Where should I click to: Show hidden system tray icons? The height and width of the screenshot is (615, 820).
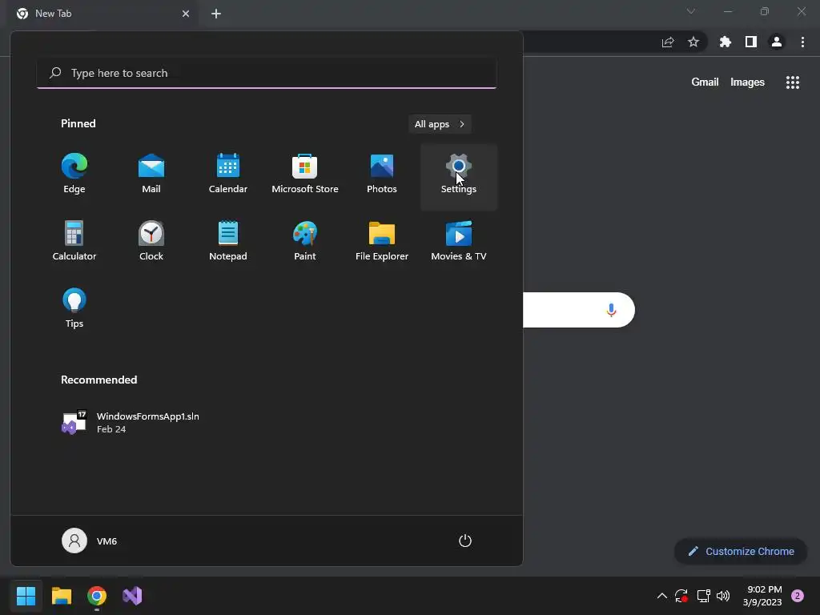pyautogui.click(x=661, y=596)
